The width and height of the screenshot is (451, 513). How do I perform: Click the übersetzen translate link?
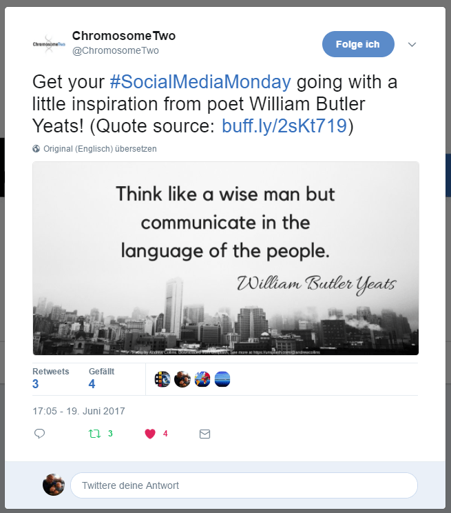tap(136, 148)
